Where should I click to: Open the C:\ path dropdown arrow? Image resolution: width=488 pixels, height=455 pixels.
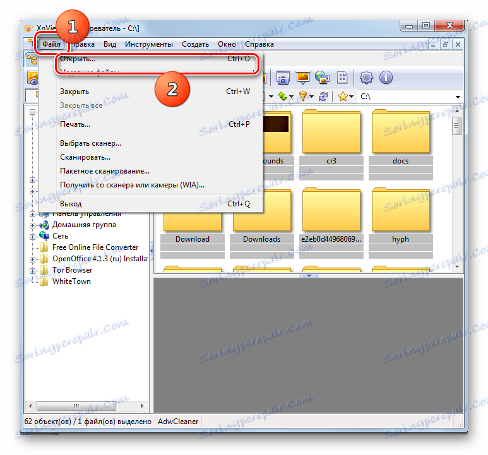tap(458, 97)
